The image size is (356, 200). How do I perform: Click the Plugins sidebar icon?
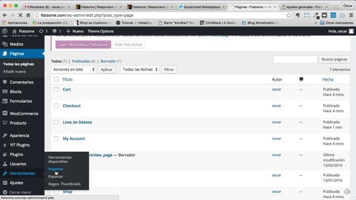5,154
